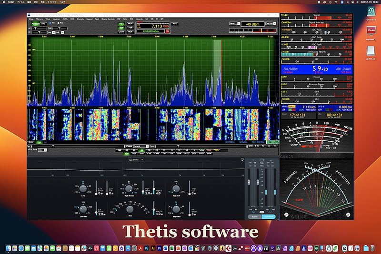Open Photoshop from the Dock
381x254 pixels.
point(147,248)
